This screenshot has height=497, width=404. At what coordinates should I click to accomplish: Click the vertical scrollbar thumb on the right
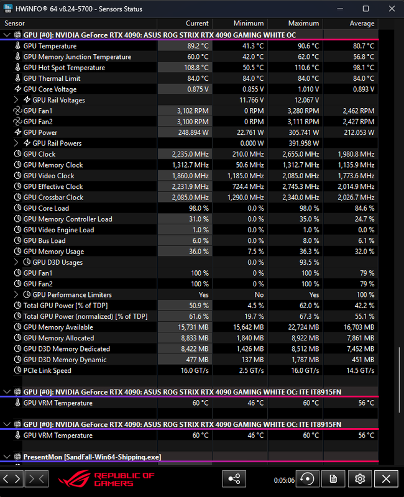(x=399, y=380)
